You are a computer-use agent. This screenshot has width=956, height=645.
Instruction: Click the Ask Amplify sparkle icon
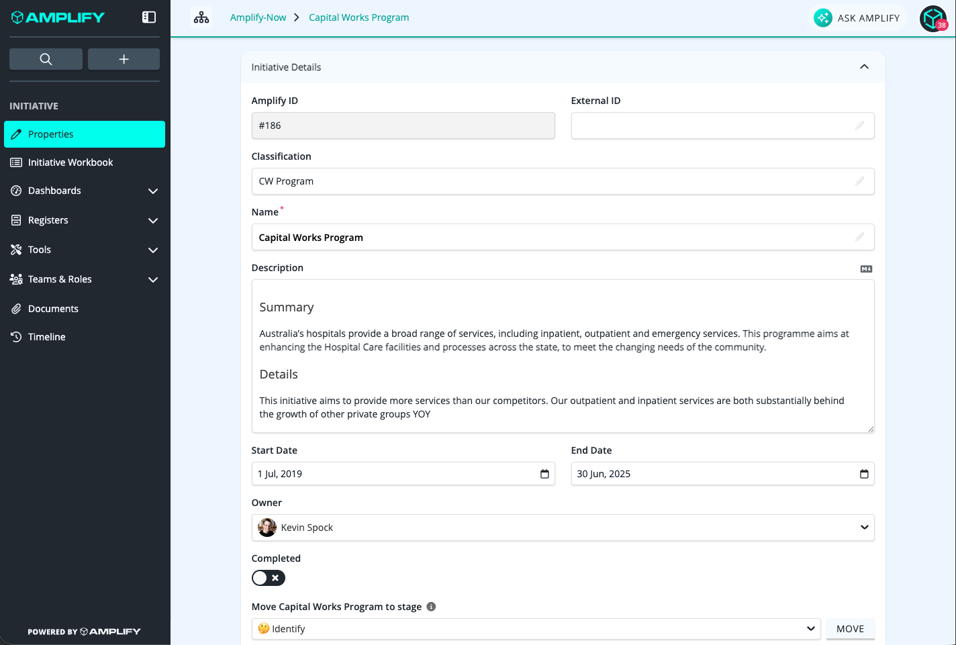(823, 17)
